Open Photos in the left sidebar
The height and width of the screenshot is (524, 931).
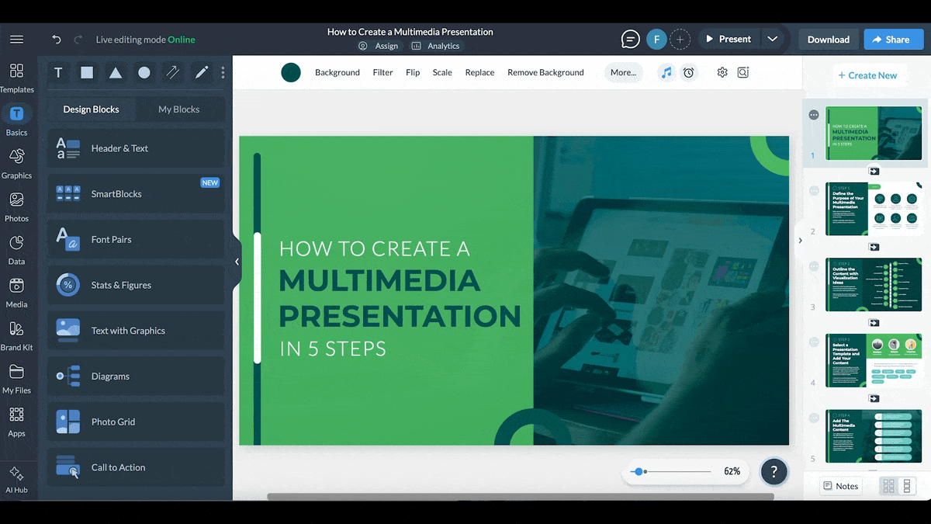click(x=16, y=207)
